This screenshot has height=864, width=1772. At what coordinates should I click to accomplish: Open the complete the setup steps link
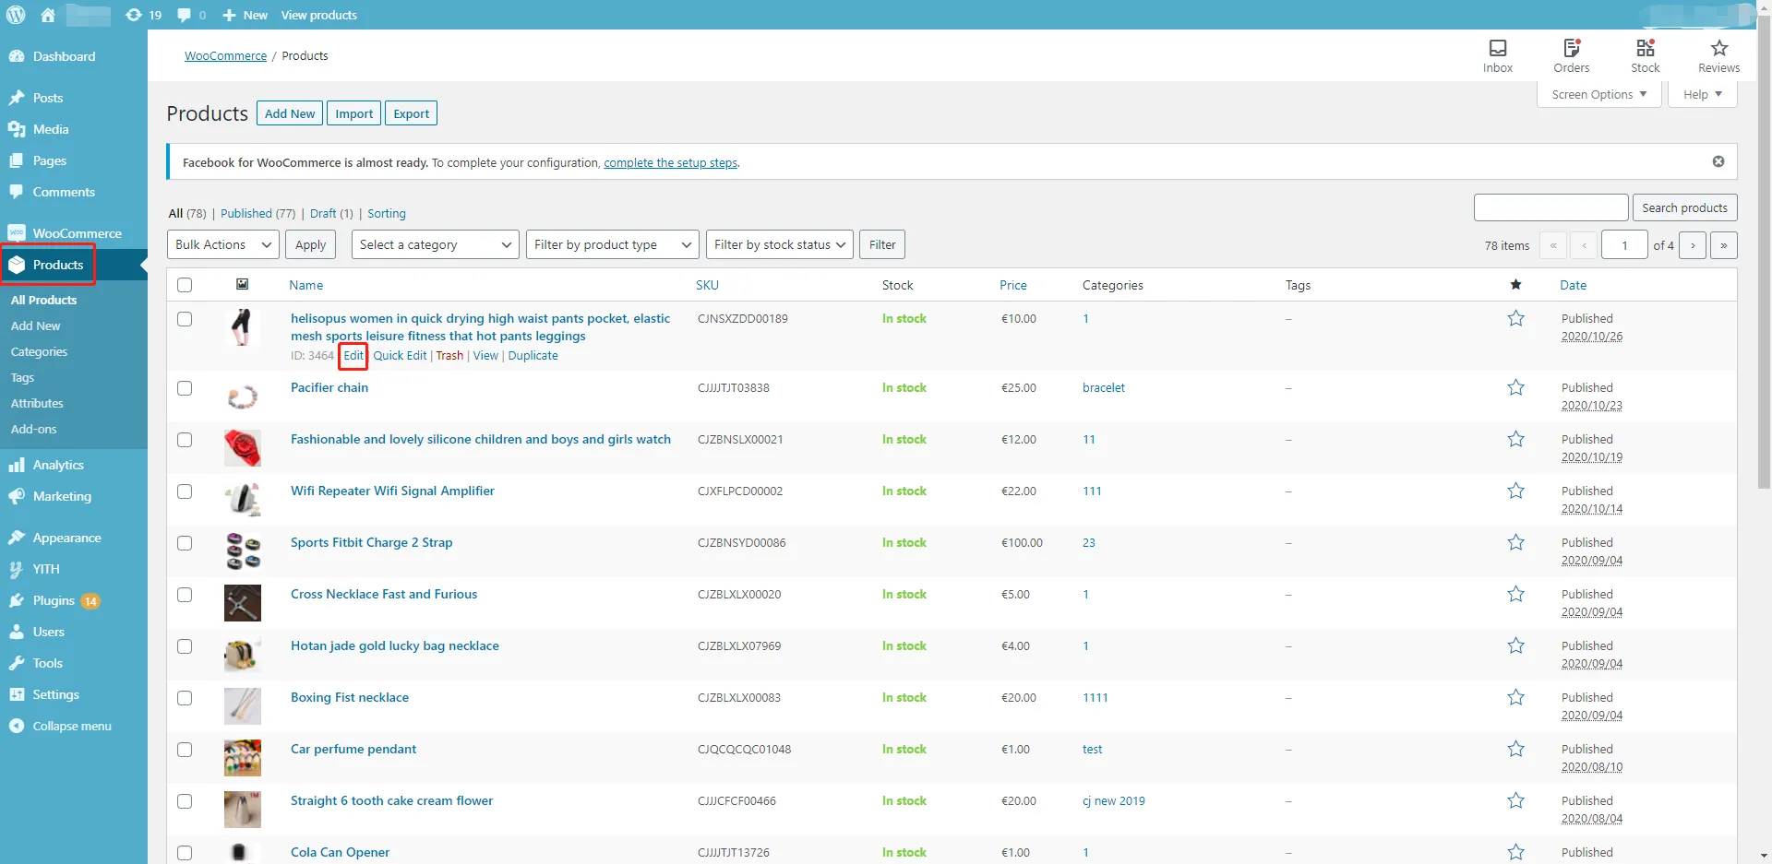point(670,162)
